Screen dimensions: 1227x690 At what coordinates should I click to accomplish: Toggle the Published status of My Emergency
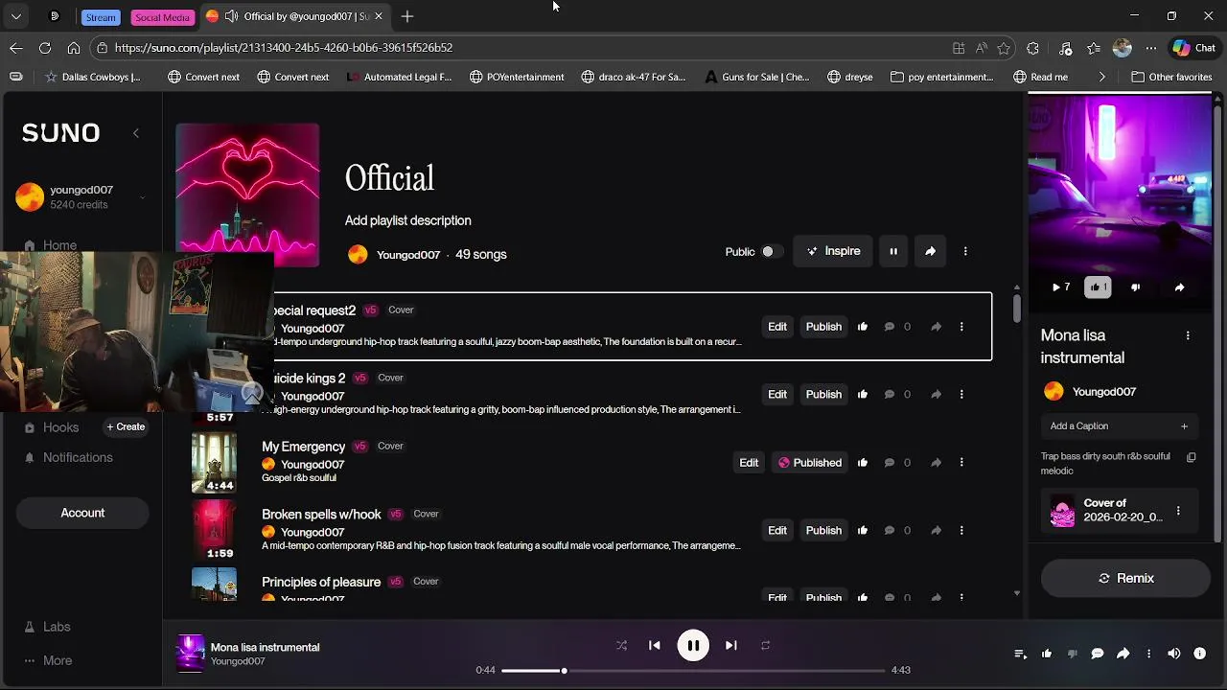click(809, 463)
